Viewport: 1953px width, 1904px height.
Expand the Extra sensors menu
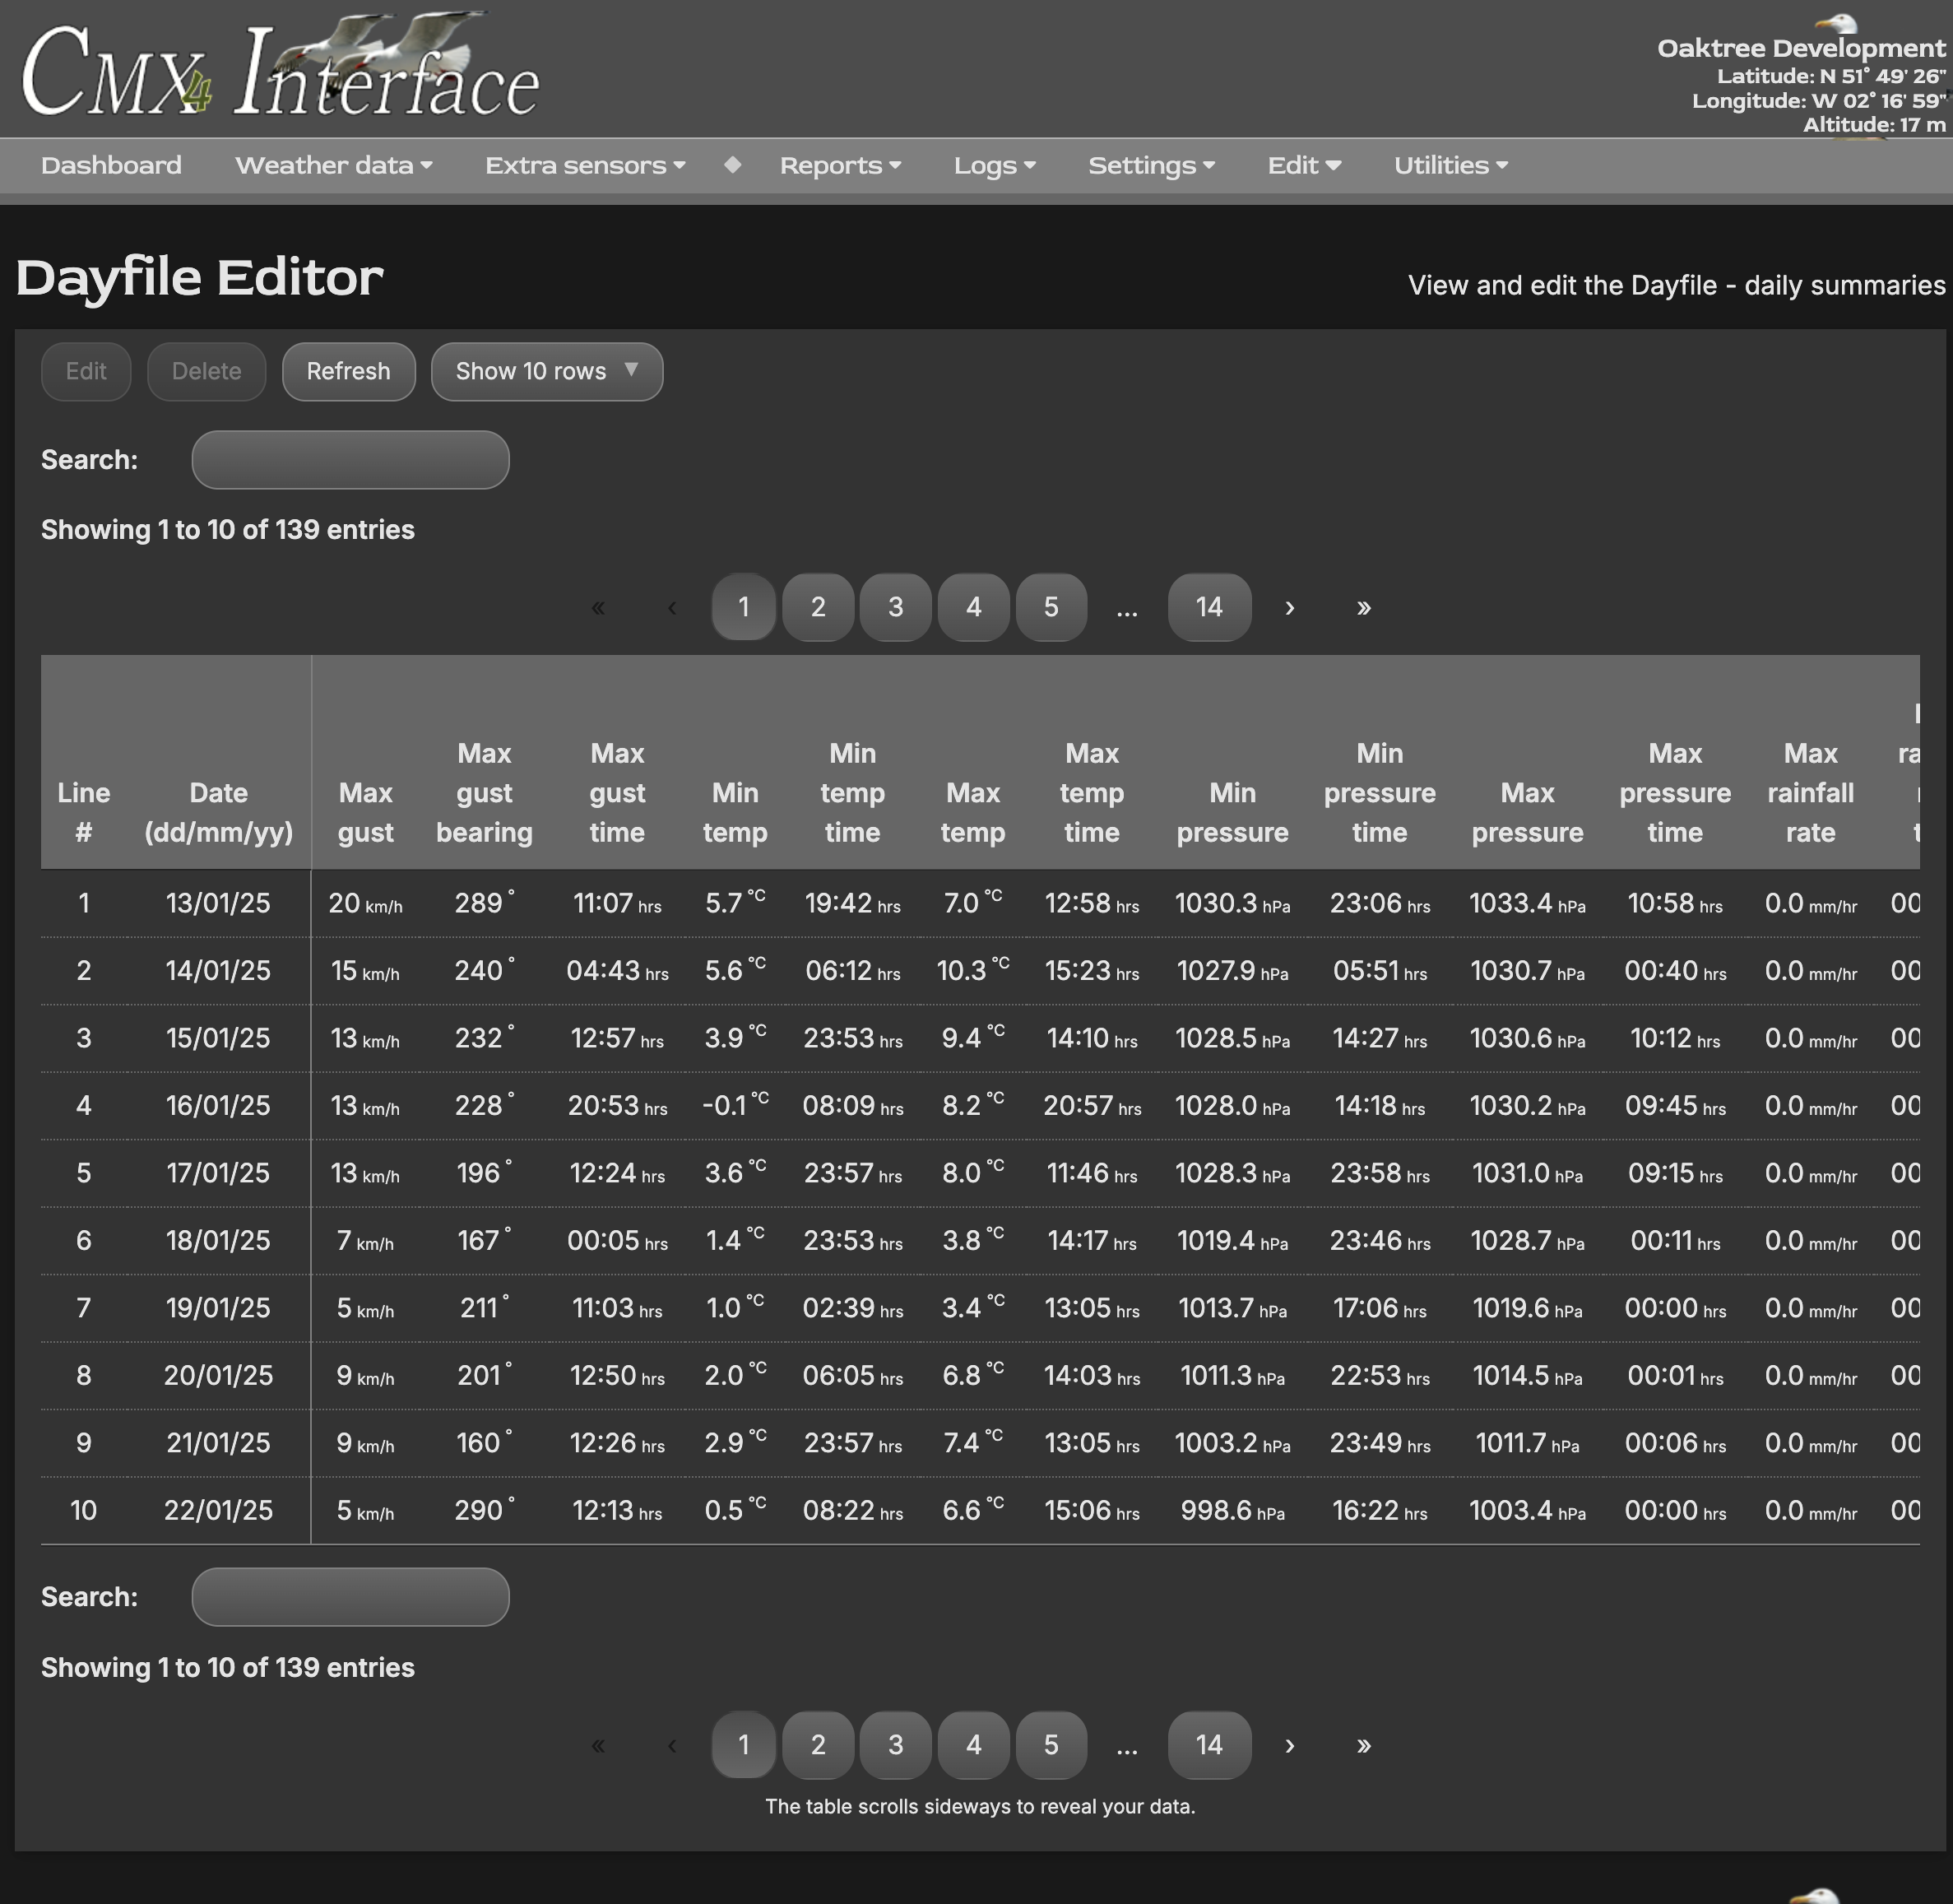(584, 165)
